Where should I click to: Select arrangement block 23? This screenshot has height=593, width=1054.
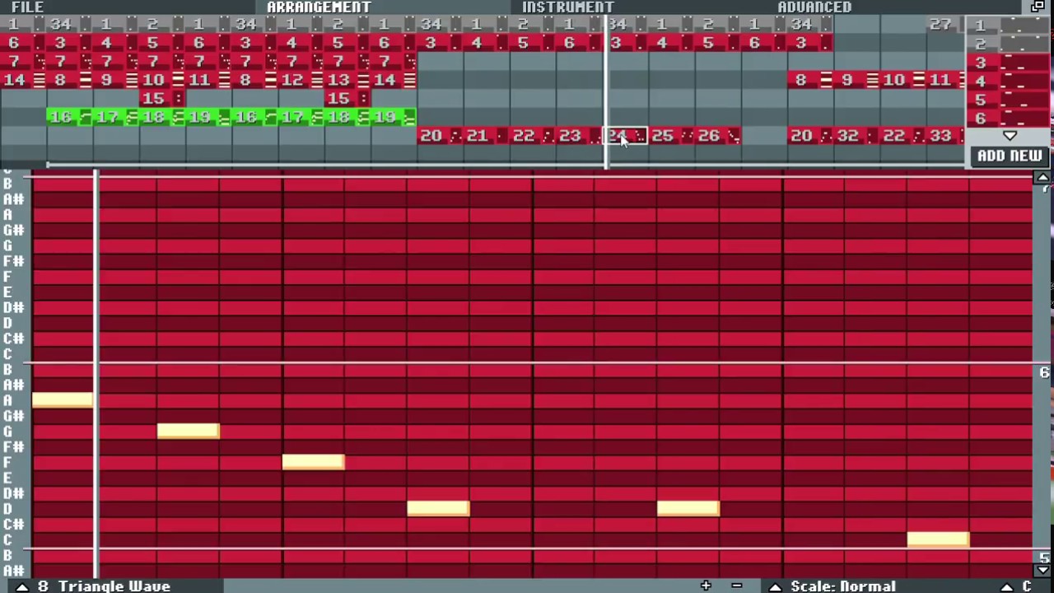579,136
